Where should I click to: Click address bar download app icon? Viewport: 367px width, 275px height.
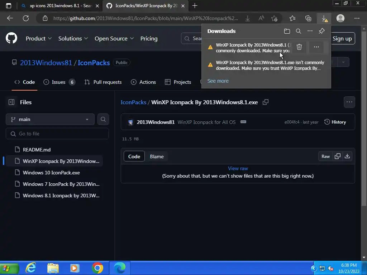pyautogui.click(x=247, y=19)
